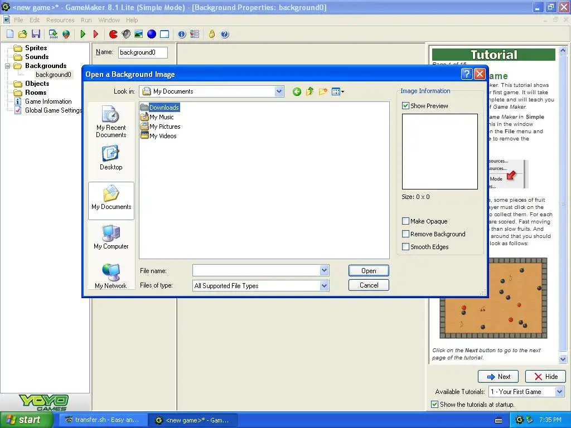Open the Run menu

pyautogui.click(x=86, y=20)
